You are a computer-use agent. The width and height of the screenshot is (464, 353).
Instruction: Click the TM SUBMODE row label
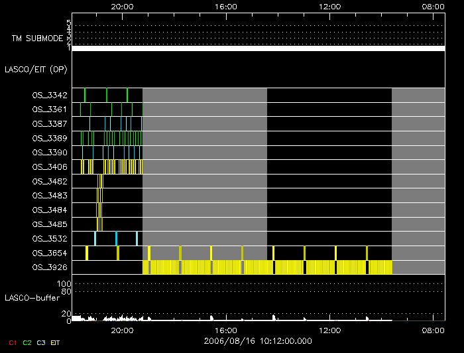(x=36, y=38)
